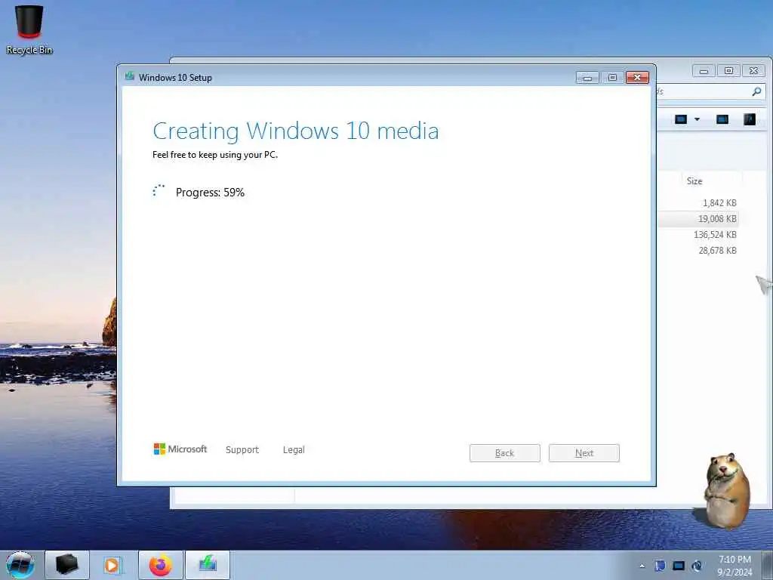Maximize the Explorer window behind

click(x=728, y=71)
